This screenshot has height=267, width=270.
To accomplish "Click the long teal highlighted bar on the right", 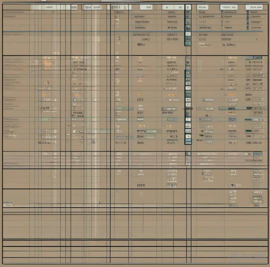I will [x=237, y=108].
